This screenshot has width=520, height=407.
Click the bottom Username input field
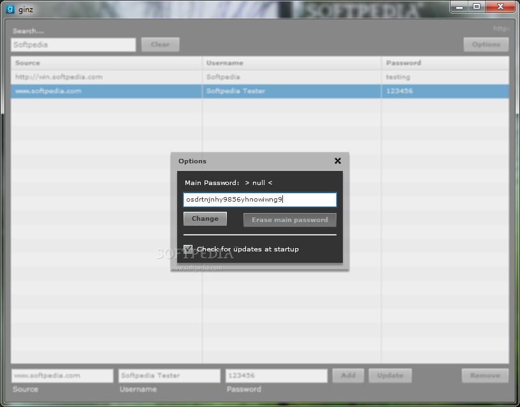coord(170,376)
